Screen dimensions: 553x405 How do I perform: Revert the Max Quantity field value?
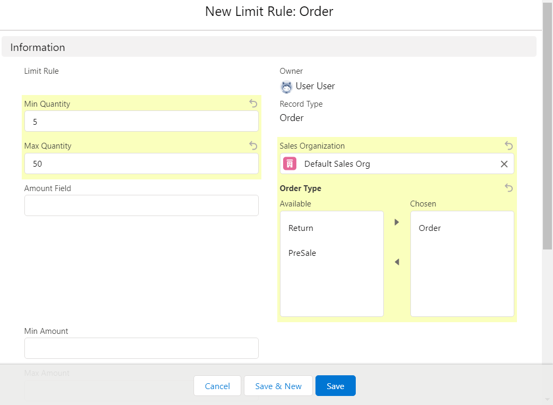[253, 145]
